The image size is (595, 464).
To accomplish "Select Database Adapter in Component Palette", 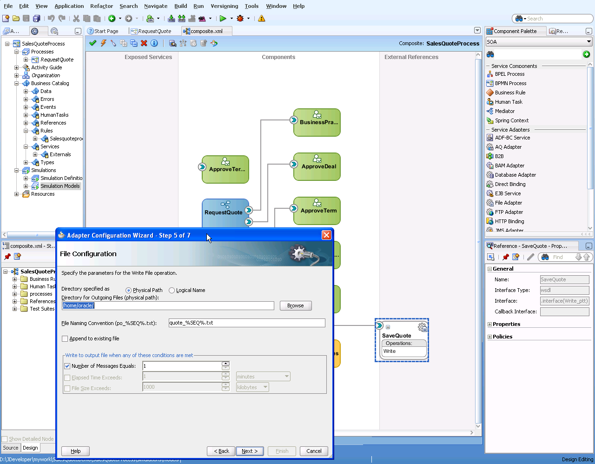I will [515, 175].
